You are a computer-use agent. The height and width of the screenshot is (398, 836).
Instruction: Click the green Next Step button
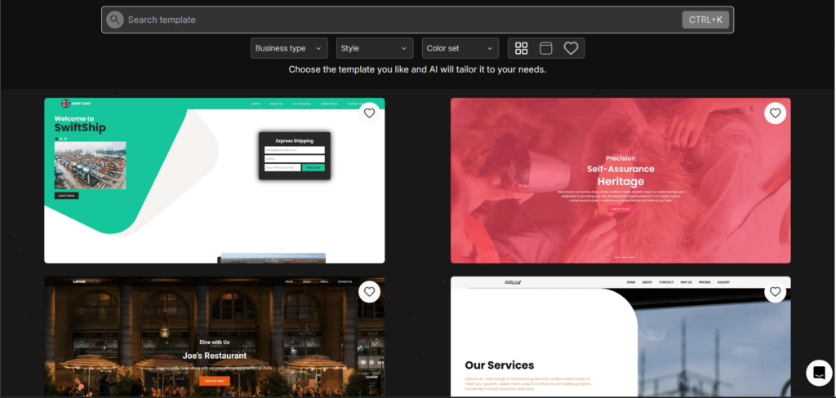pos(313,167)
